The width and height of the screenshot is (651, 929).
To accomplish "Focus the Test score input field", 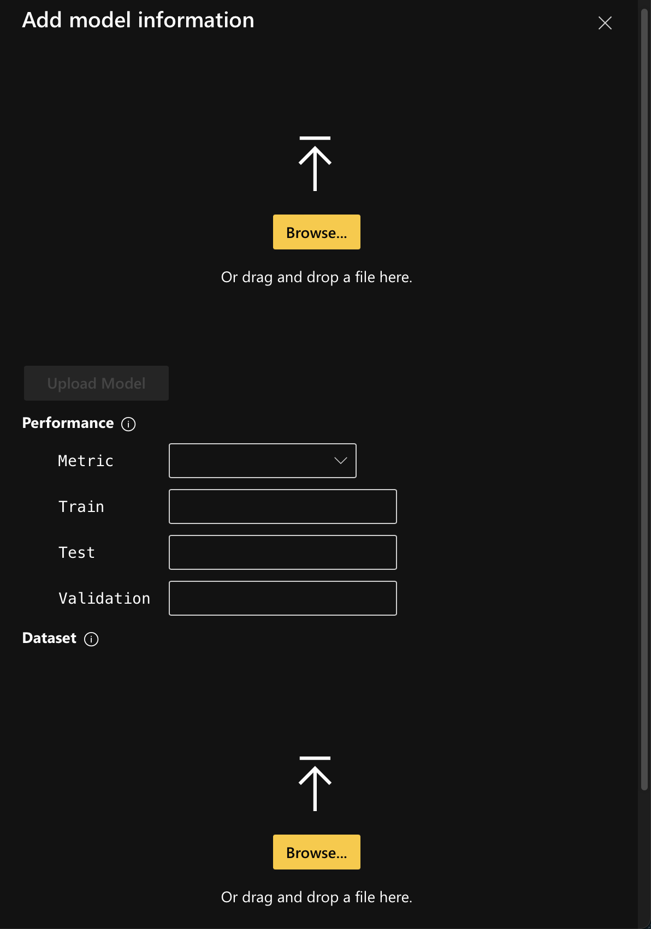I will [282, 552].
